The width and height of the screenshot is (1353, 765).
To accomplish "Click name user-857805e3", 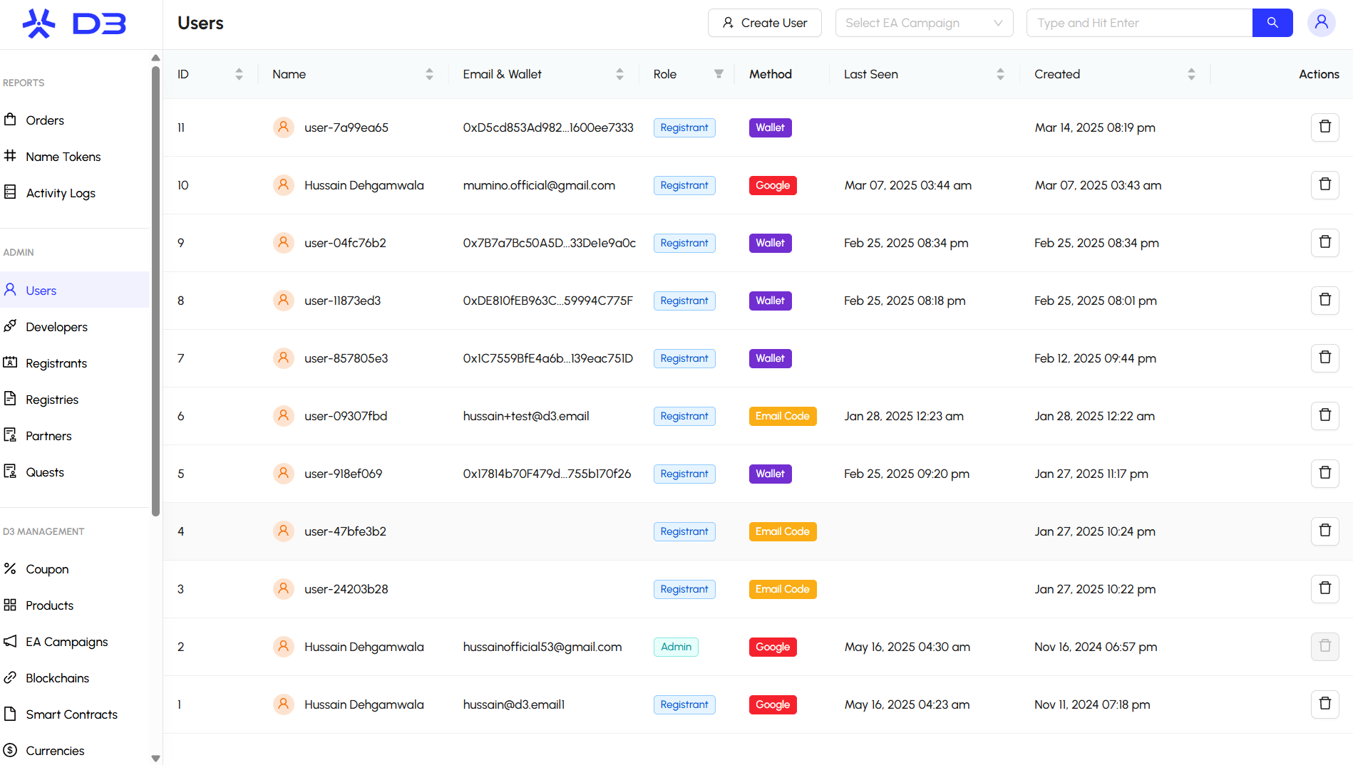I will point(346,358).
